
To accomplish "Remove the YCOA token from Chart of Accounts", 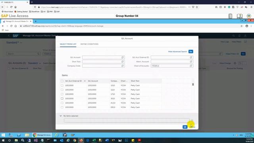I will pyautogui.click(x=158, y=66).
